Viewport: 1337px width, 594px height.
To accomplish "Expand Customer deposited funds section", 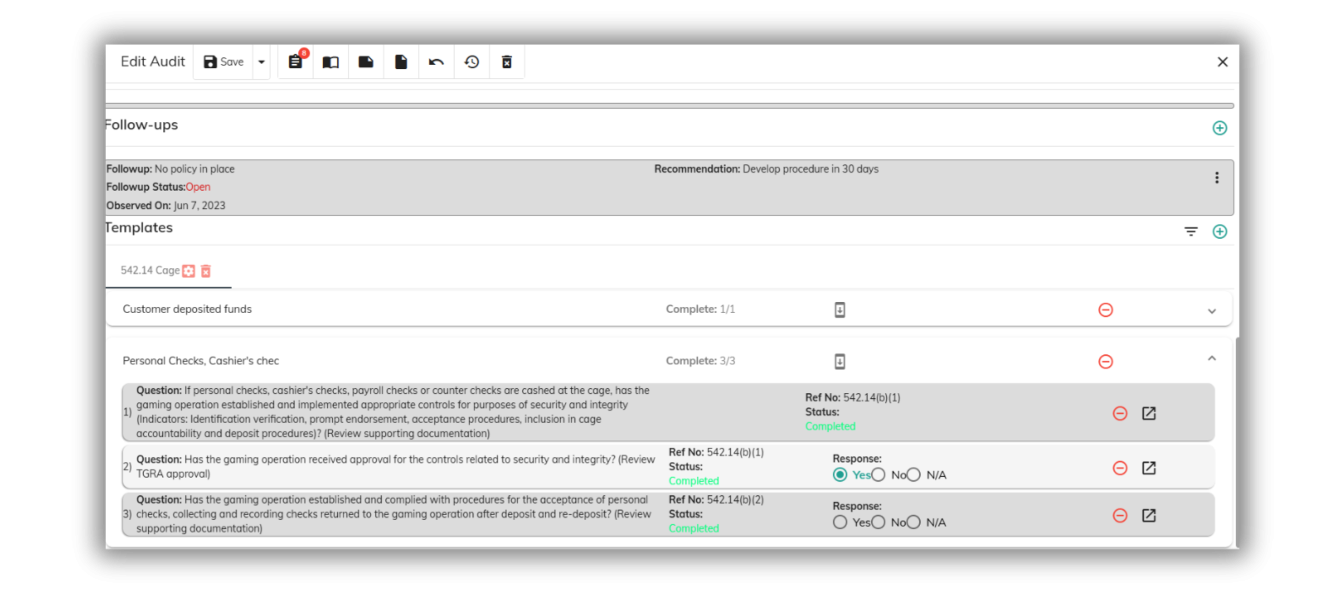I will point(1212,311).
